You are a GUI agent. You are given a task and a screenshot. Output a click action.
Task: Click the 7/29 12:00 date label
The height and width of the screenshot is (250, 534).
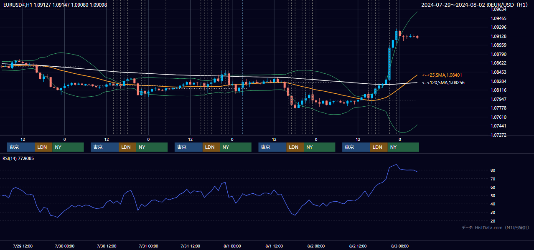23,246
